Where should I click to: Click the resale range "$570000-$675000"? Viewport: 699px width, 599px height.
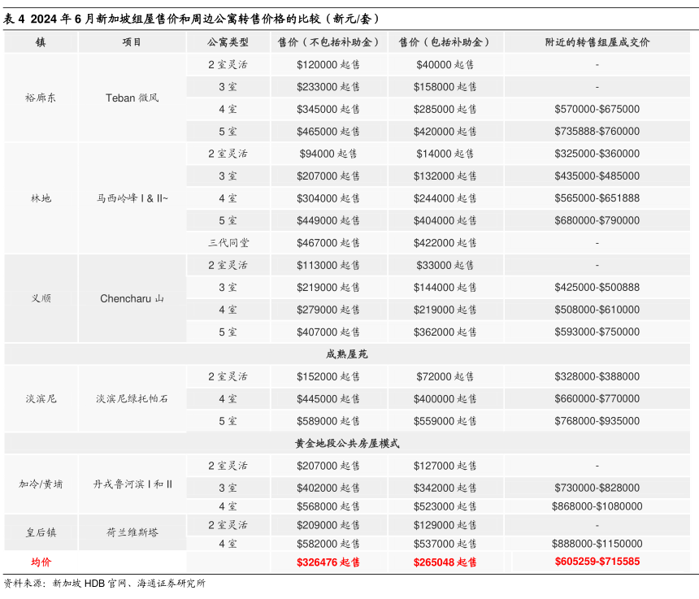click(597, 109)
